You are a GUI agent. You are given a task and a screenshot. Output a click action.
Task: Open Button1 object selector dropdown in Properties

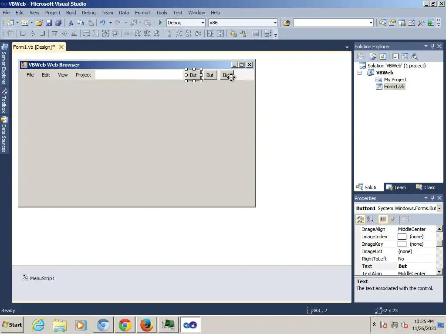(439, 208)
